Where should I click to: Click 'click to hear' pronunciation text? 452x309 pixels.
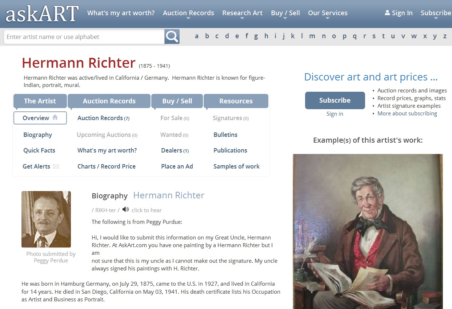click(x=147, y=210)
